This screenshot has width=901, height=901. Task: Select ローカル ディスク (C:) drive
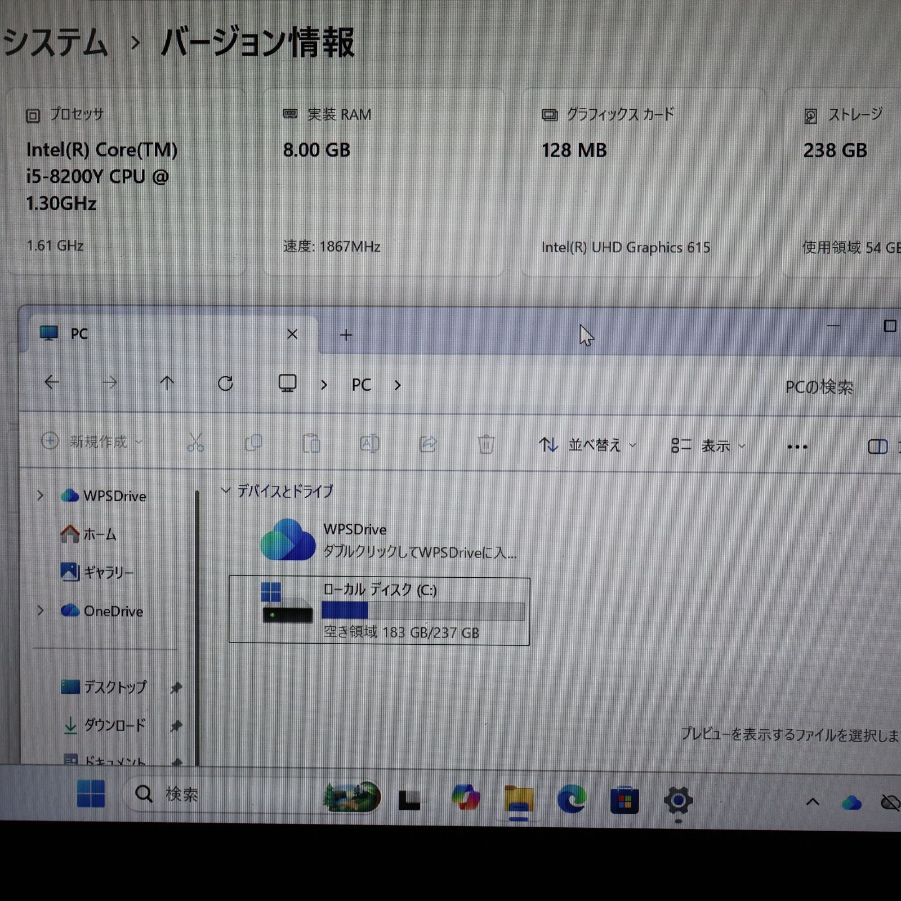pos(379,610)
